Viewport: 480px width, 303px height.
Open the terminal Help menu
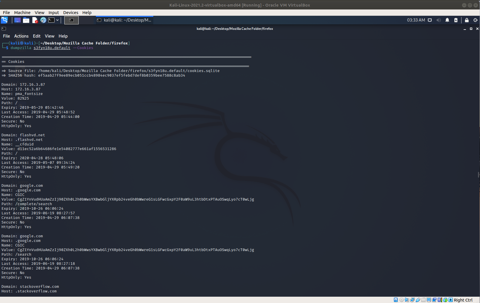coord(63,36)
